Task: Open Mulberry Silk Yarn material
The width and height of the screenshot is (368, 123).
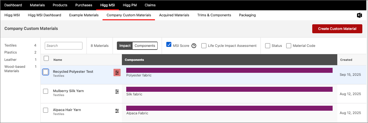Action: click(68, 91)
